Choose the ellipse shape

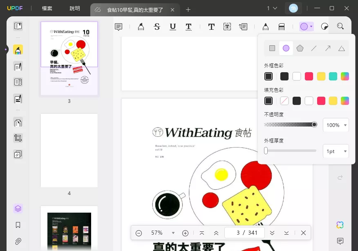pos(286,48)
